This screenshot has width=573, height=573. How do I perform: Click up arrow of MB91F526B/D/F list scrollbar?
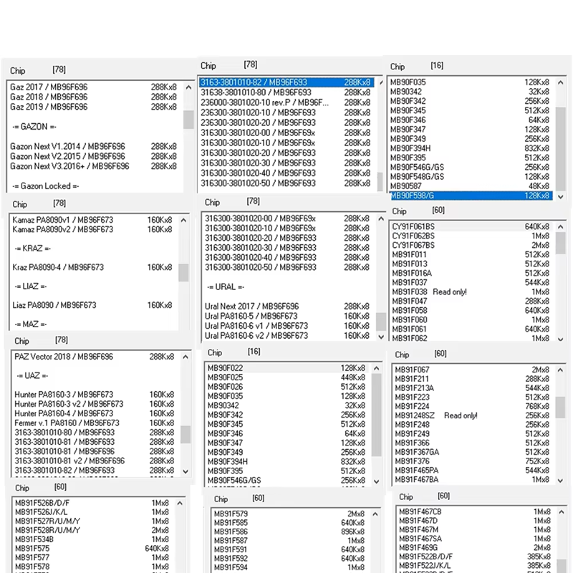(x=180, y=504)
